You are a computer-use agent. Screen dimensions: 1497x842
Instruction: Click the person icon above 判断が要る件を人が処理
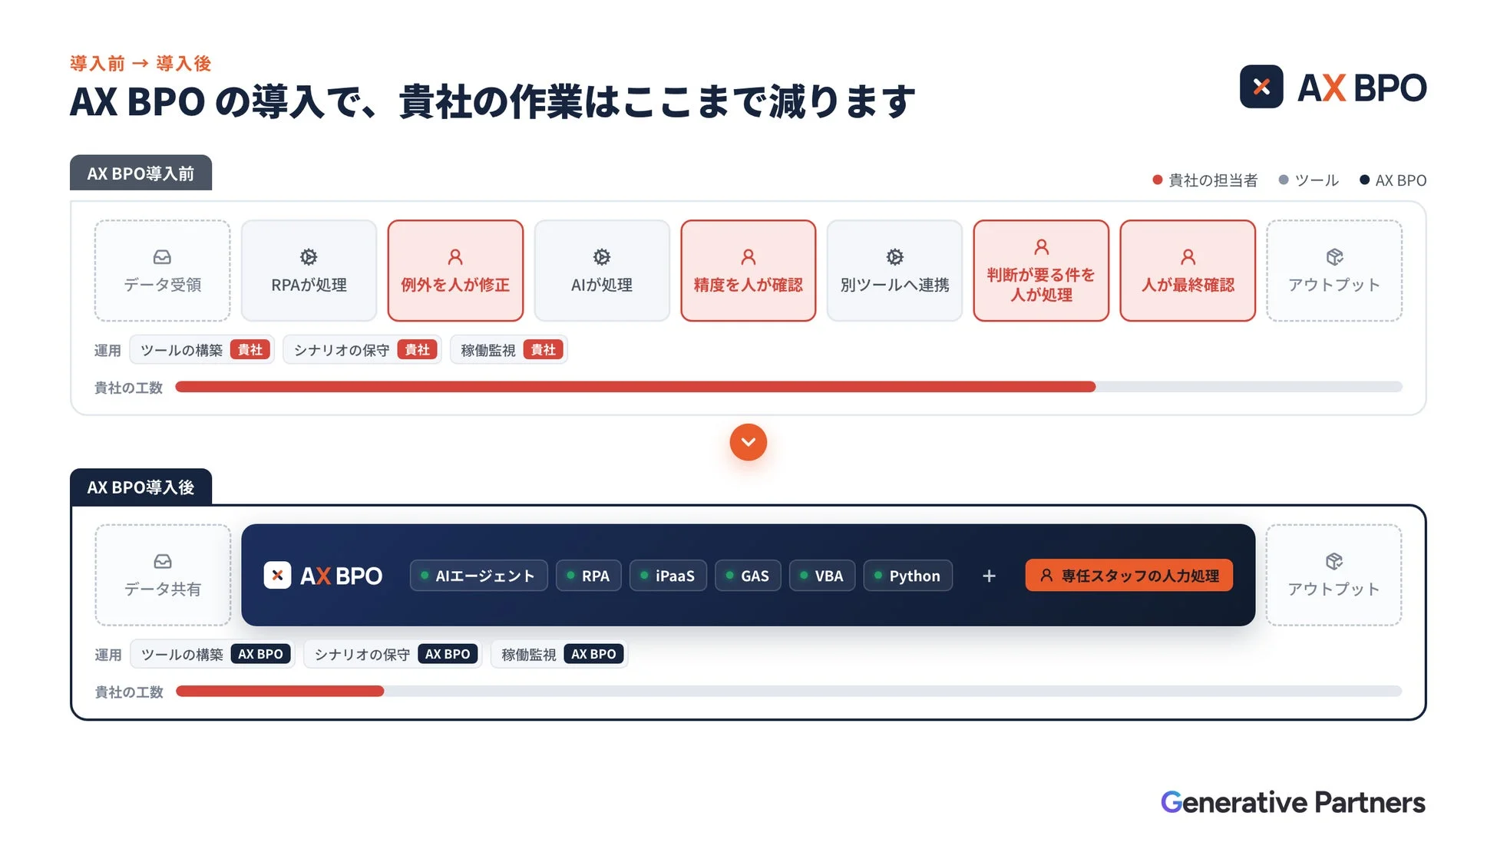tap(1042, 246)
